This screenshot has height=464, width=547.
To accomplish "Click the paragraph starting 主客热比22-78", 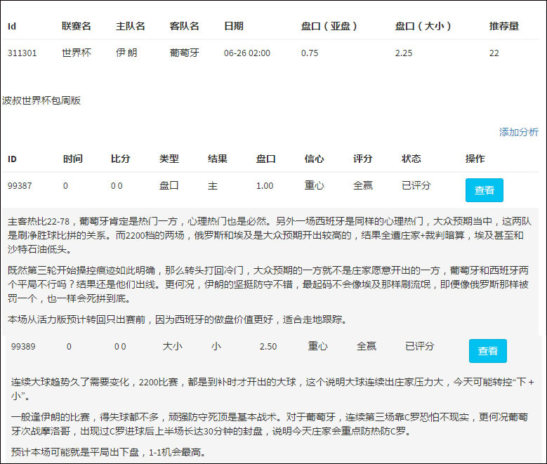I will click(270, 235).
